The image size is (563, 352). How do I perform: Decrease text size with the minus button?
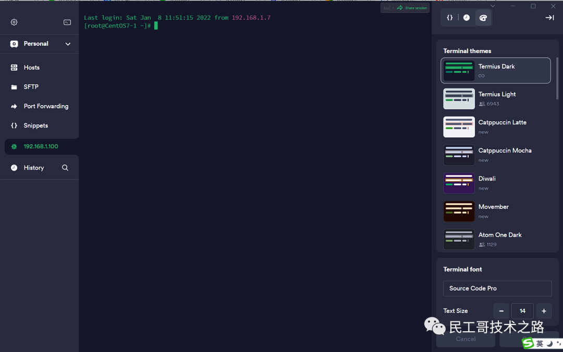pyautogui.click(x=501, y=311)
